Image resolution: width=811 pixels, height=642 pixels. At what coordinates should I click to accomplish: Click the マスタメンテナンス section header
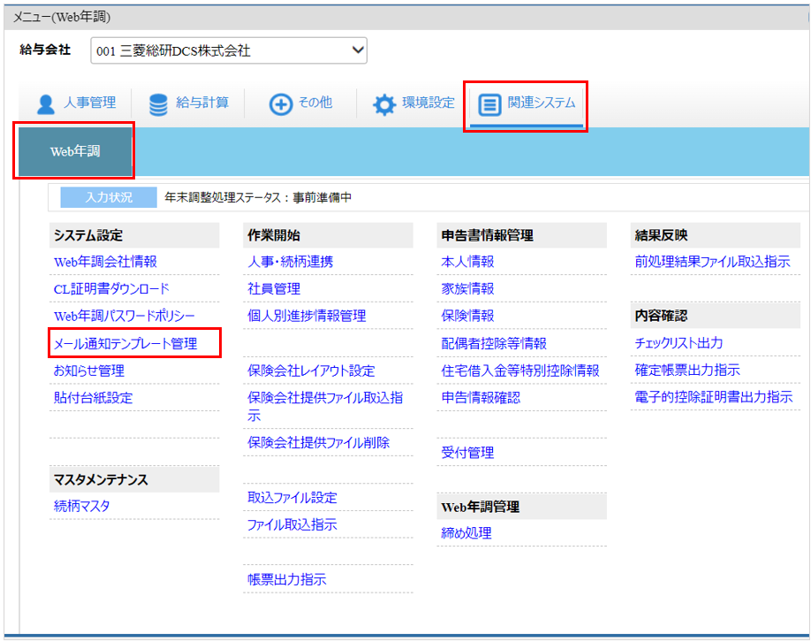tap(134, 479)
